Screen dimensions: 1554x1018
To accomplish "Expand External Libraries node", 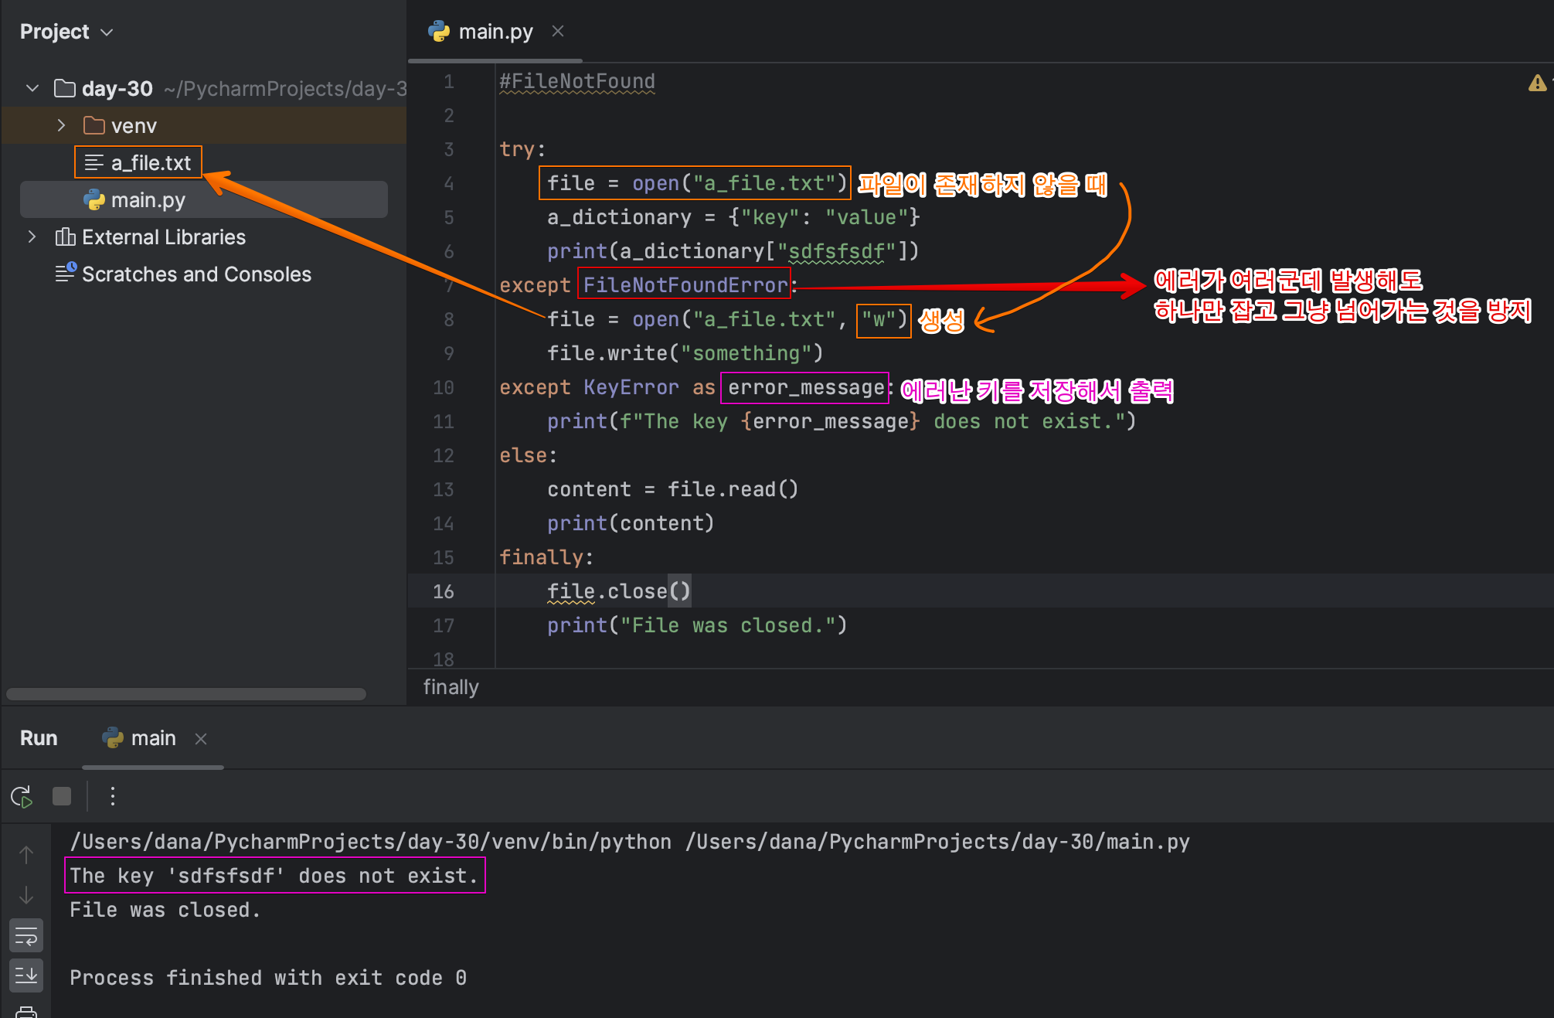I will point(32,237).
